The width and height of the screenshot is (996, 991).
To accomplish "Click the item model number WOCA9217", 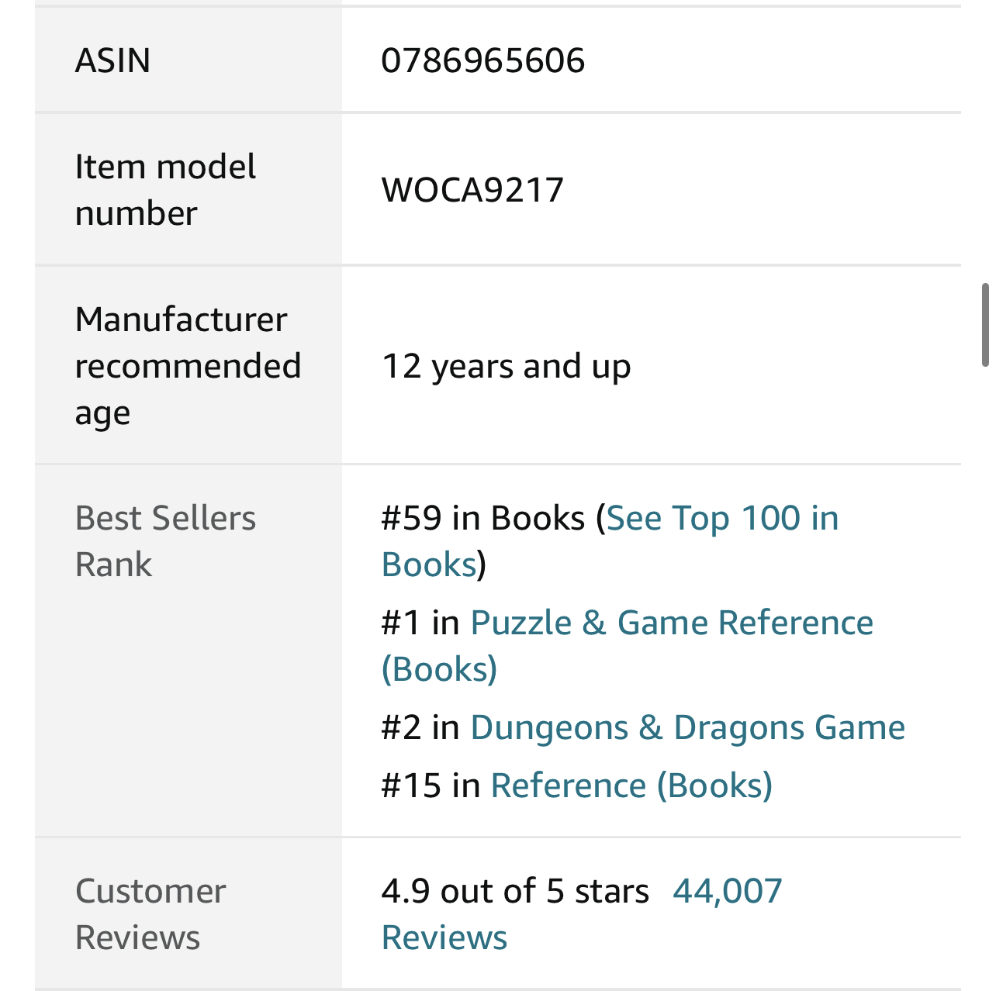I will pos(472,190).
